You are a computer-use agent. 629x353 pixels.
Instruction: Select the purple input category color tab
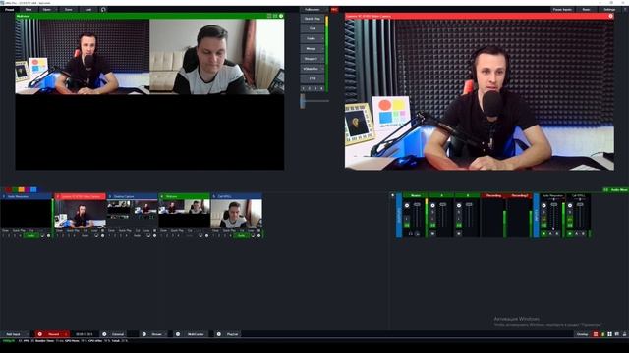click(28, 189)
